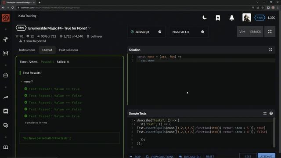The height and width of the screenshot is (158, 281).
Task: Click the first 'Value == true' test result
Action: coord(54,89)
